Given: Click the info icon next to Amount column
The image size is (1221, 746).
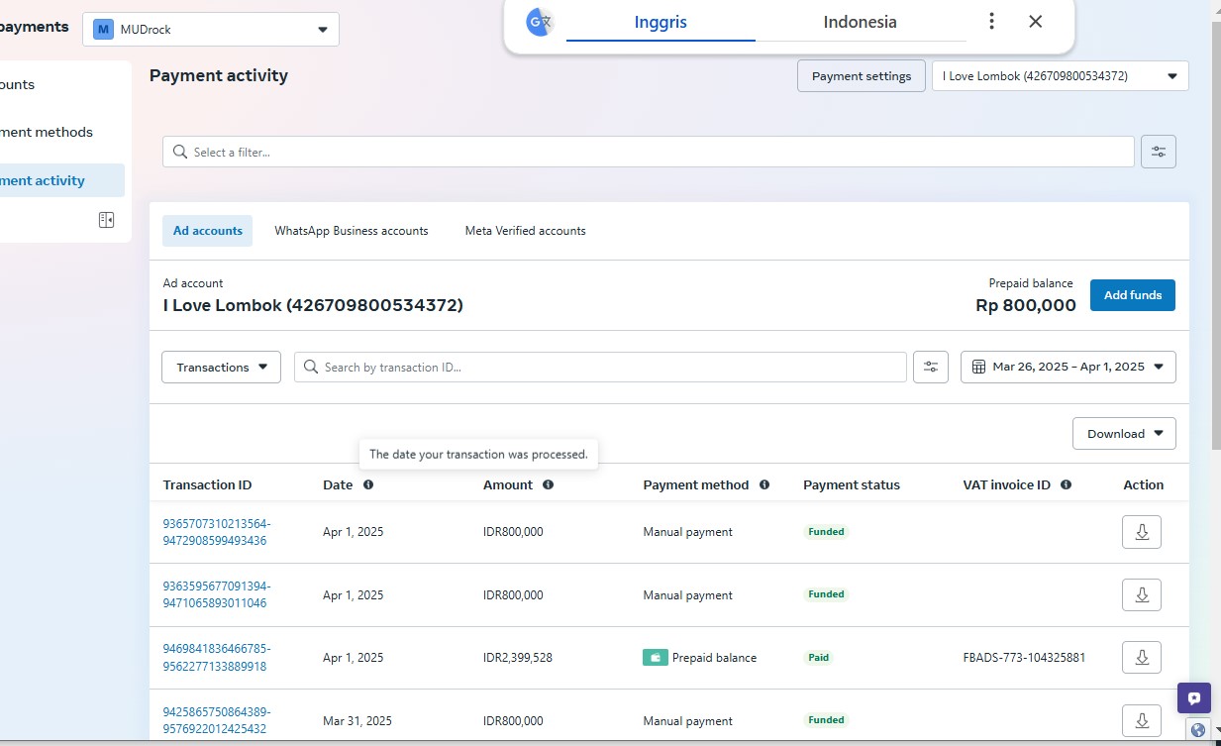Looking at the screenshot, I should click(x=548, y=485).
